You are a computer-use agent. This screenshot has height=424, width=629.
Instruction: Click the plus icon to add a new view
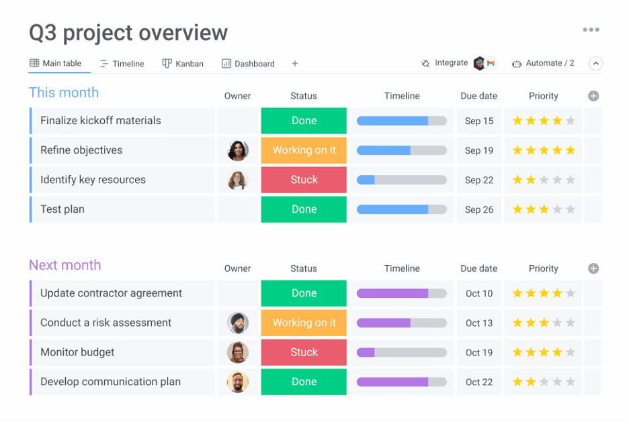click(x=294, y=63)
